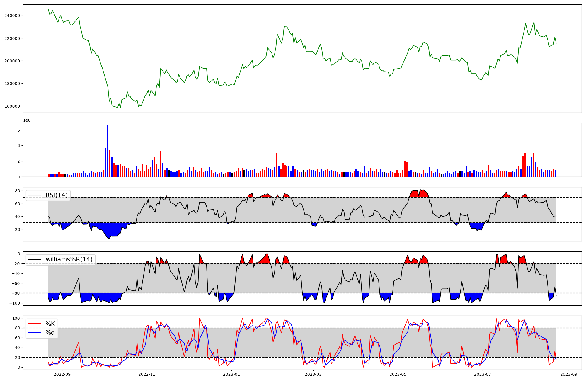Click the 1e6 volume scale label

[x=27, y=120]
